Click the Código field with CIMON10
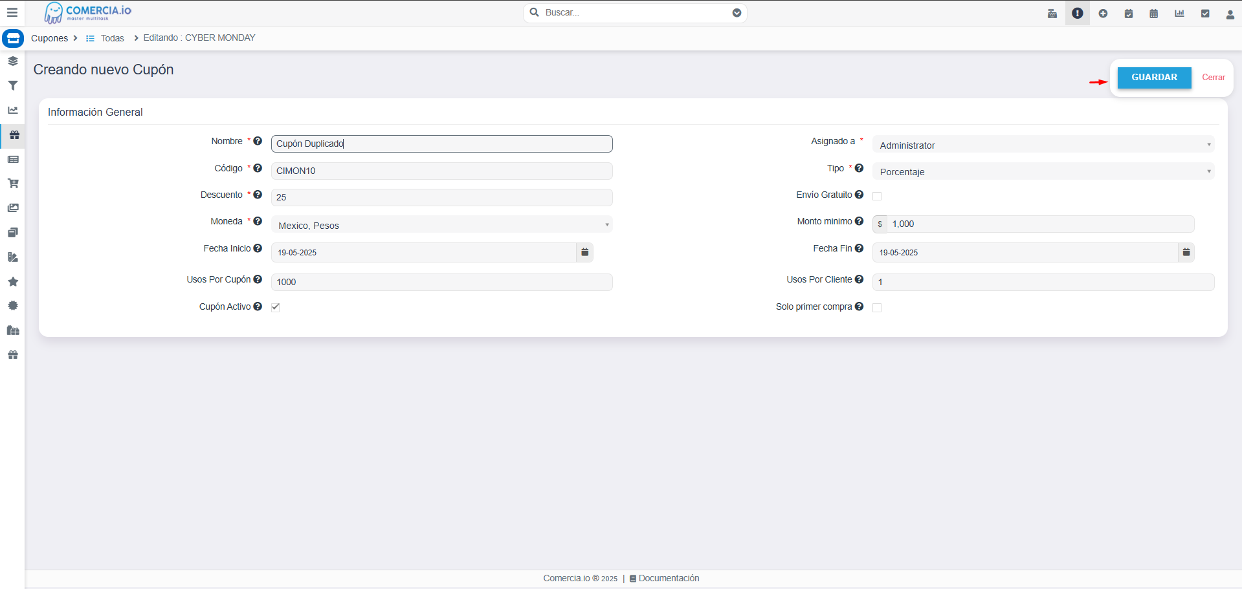 click(441, 171)
